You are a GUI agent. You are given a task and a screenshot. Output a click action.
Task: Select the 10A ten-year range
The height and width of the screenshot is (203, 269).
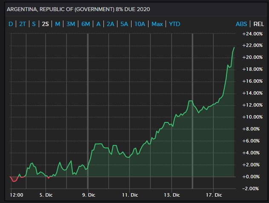click(x=140, y=24)
